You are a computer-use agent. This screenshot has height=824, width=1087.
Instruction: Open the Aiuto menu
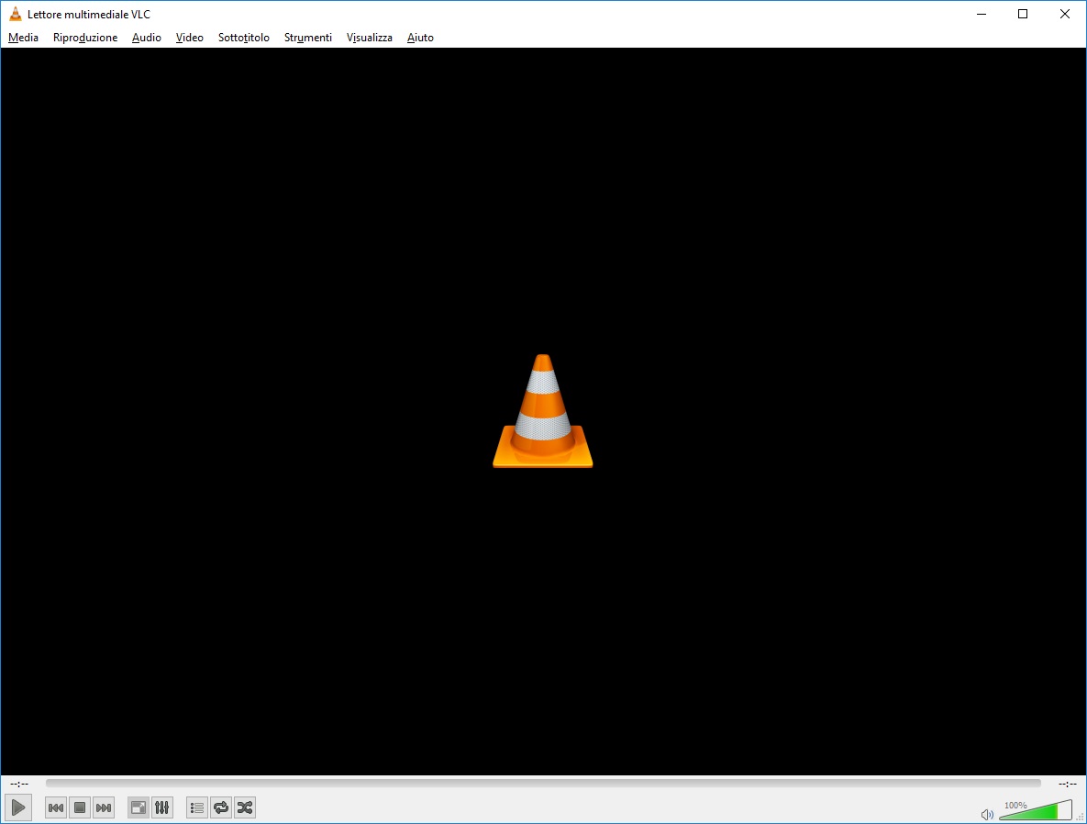[x=420, y=38]
